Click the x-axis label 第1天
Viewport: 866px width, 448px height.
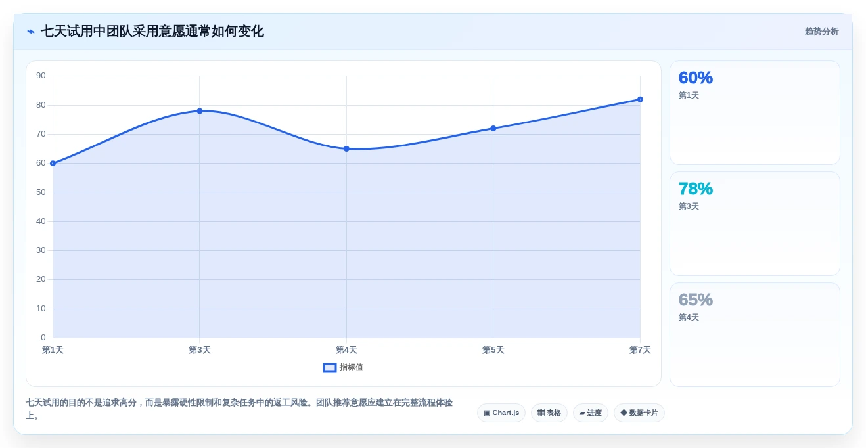pos(53,350)
